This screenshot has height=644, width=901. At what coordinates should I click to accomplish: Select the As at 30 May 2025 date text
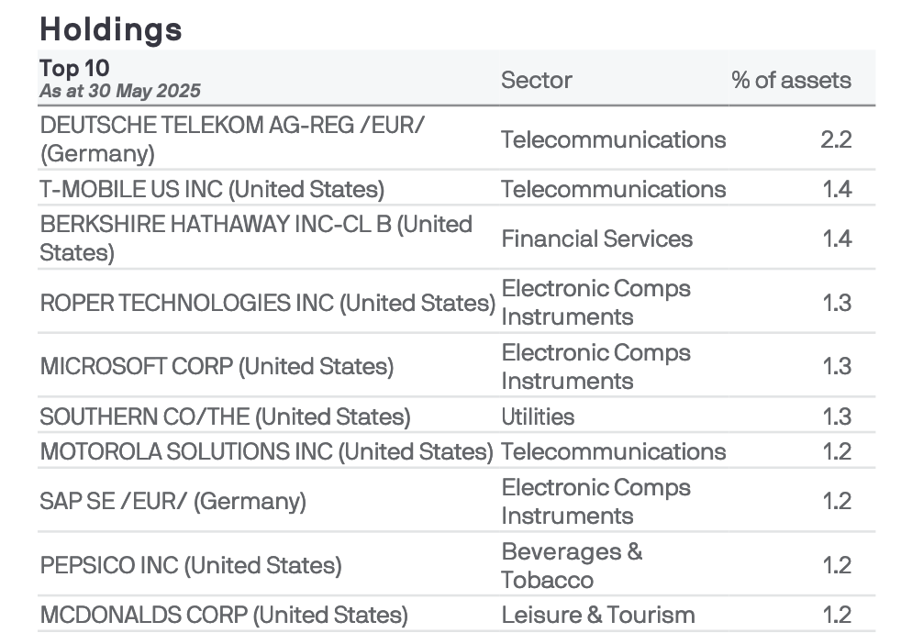[x=119, y=91]
